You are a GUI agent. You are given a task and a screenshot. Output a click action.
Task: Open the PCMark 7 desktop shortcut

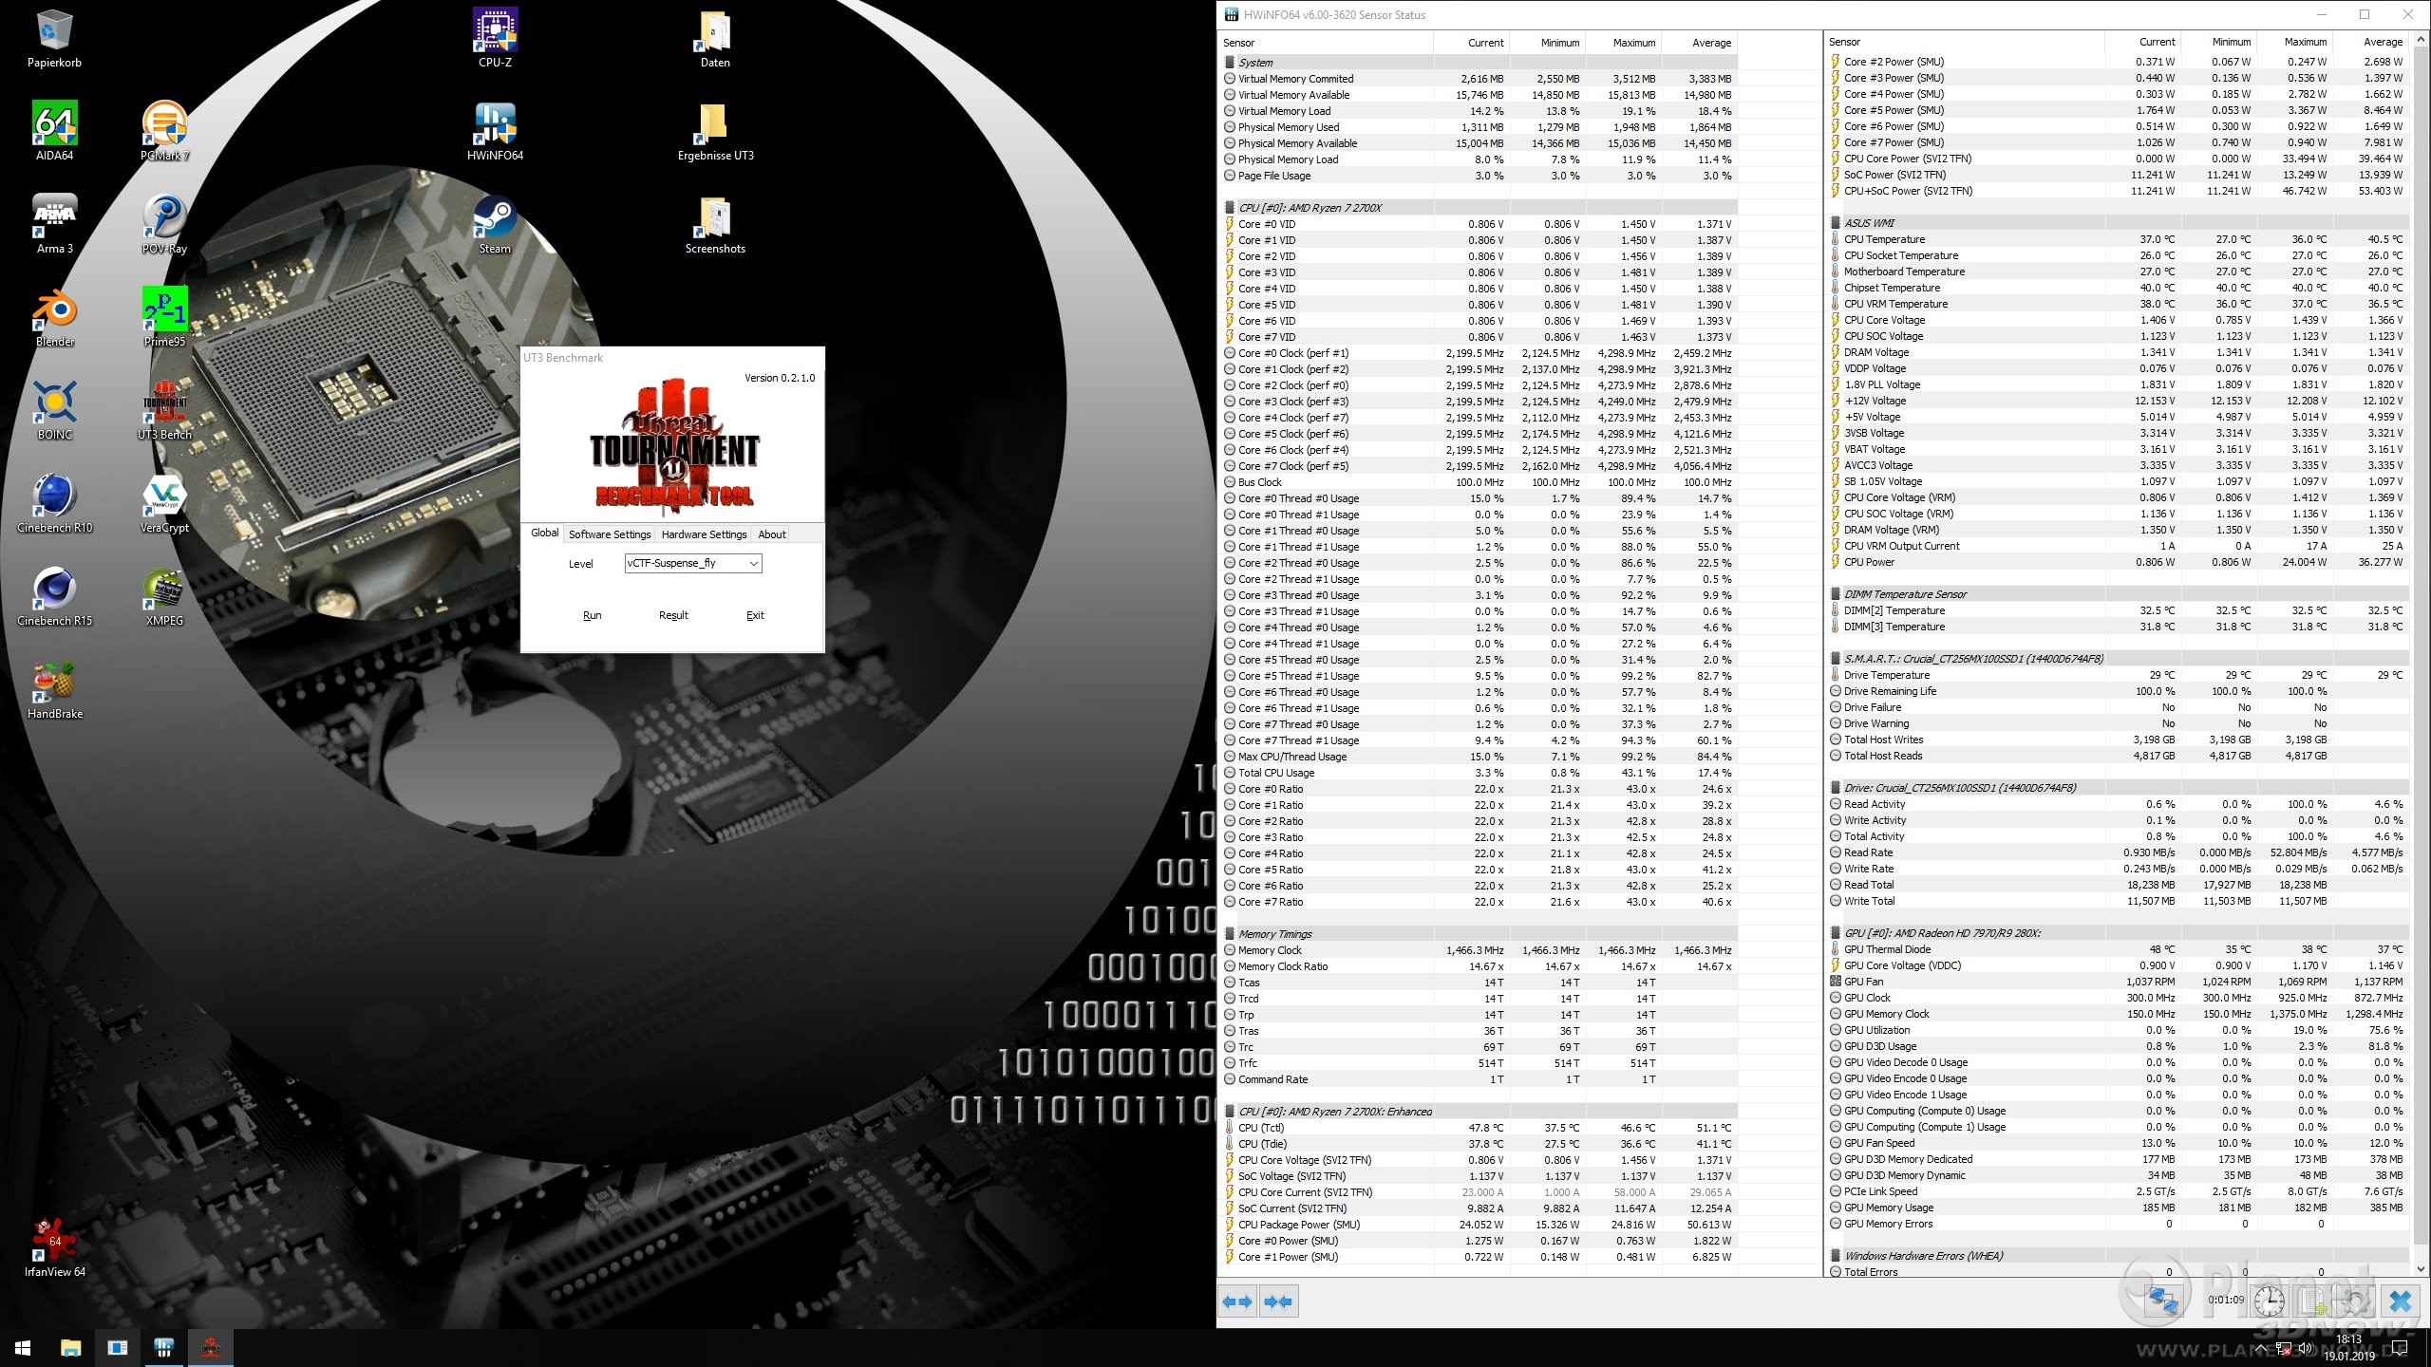pyautogui.click(x=164, y=132)
